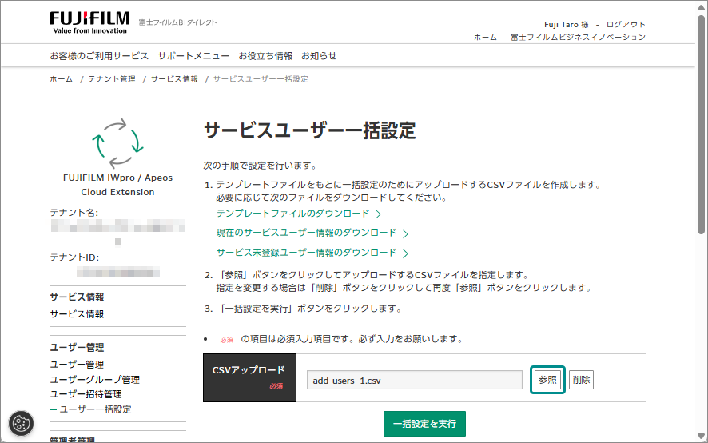
Task: Open お役立ち情報 menu
Action: tap(265, 56)
